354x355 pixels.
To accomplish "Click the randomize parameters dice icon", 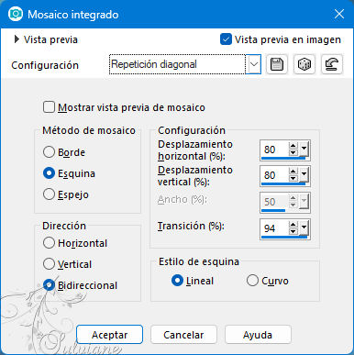I will pyautogui.click(x=304, y=64).
